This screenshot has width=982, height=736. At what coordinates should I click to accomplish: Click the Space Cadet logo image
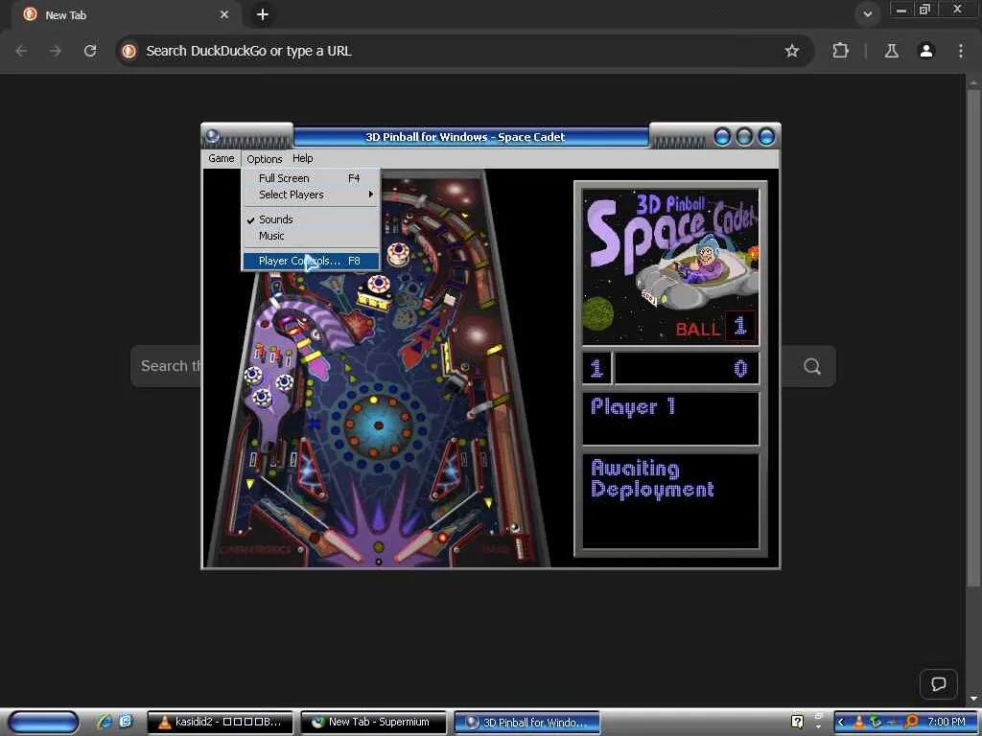(x=670, y=266)
